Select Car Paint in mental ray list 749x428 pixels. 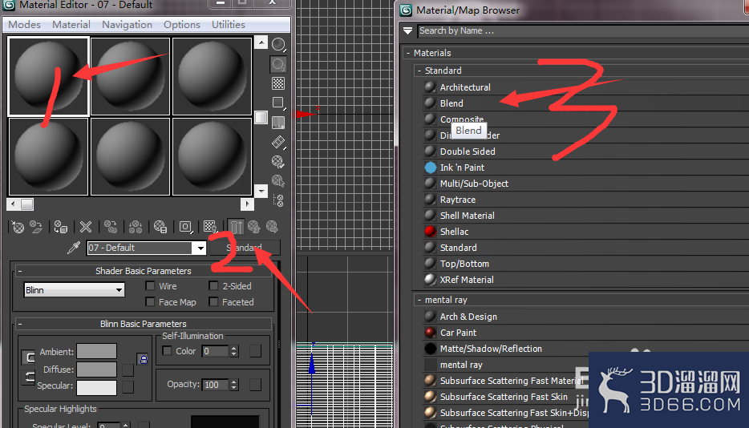[458, 333]
